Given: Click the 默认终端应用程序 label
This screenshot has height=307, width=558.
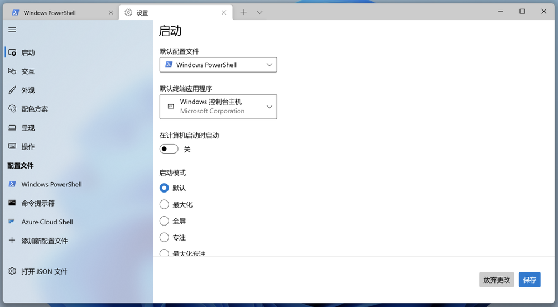Looking at the screenshot, I should (x=186, y=88).
